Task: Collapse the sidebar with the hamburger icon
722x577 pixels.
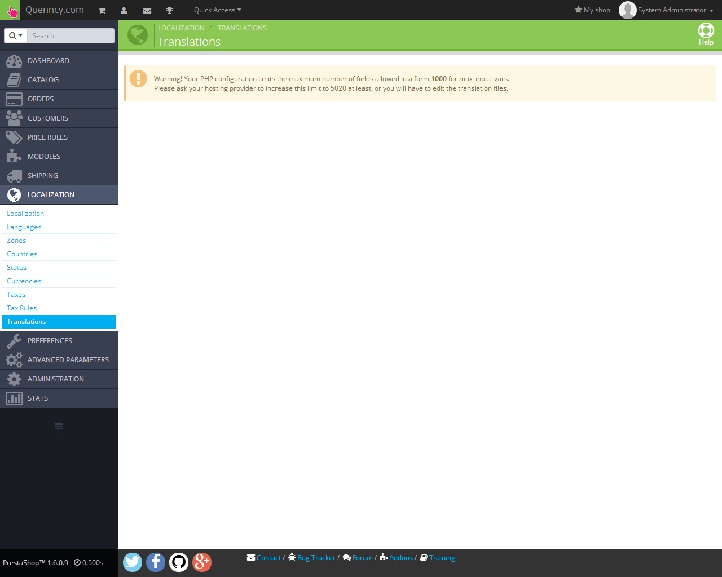Action: [59, 425]
